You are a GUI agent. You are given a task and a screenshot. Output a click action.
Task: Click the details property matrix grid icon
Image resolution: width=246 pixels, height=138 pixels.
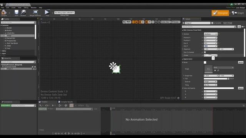click(239, 27)
